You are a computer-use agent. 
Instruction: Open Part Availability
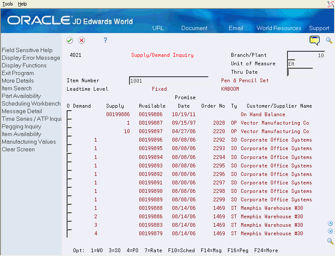pyautogui.click(x=21, y=96)
